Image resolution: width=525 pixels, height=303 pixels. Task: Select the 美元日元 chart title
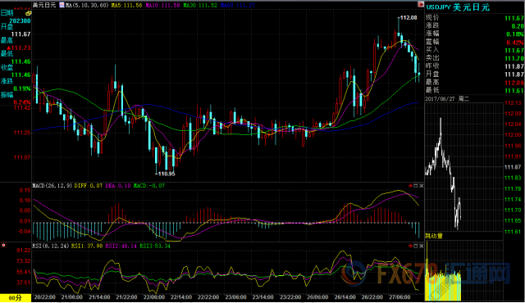coord(44,6)
